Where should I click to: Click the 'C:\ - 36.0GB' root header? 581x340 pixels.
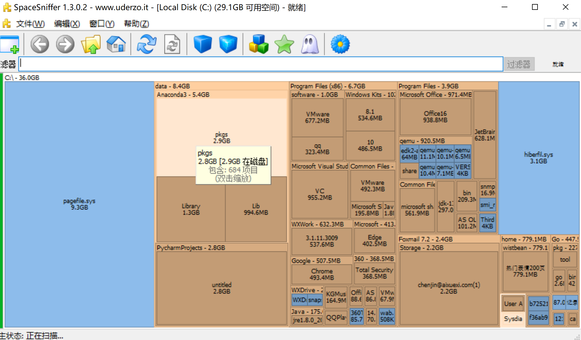click(x=22, y=78)
